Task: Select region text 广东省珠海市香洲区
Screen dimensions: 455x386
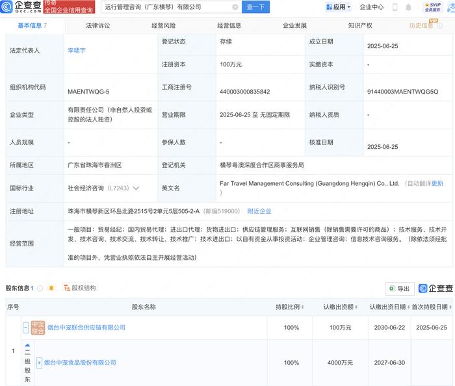Action: coord(95,165)
